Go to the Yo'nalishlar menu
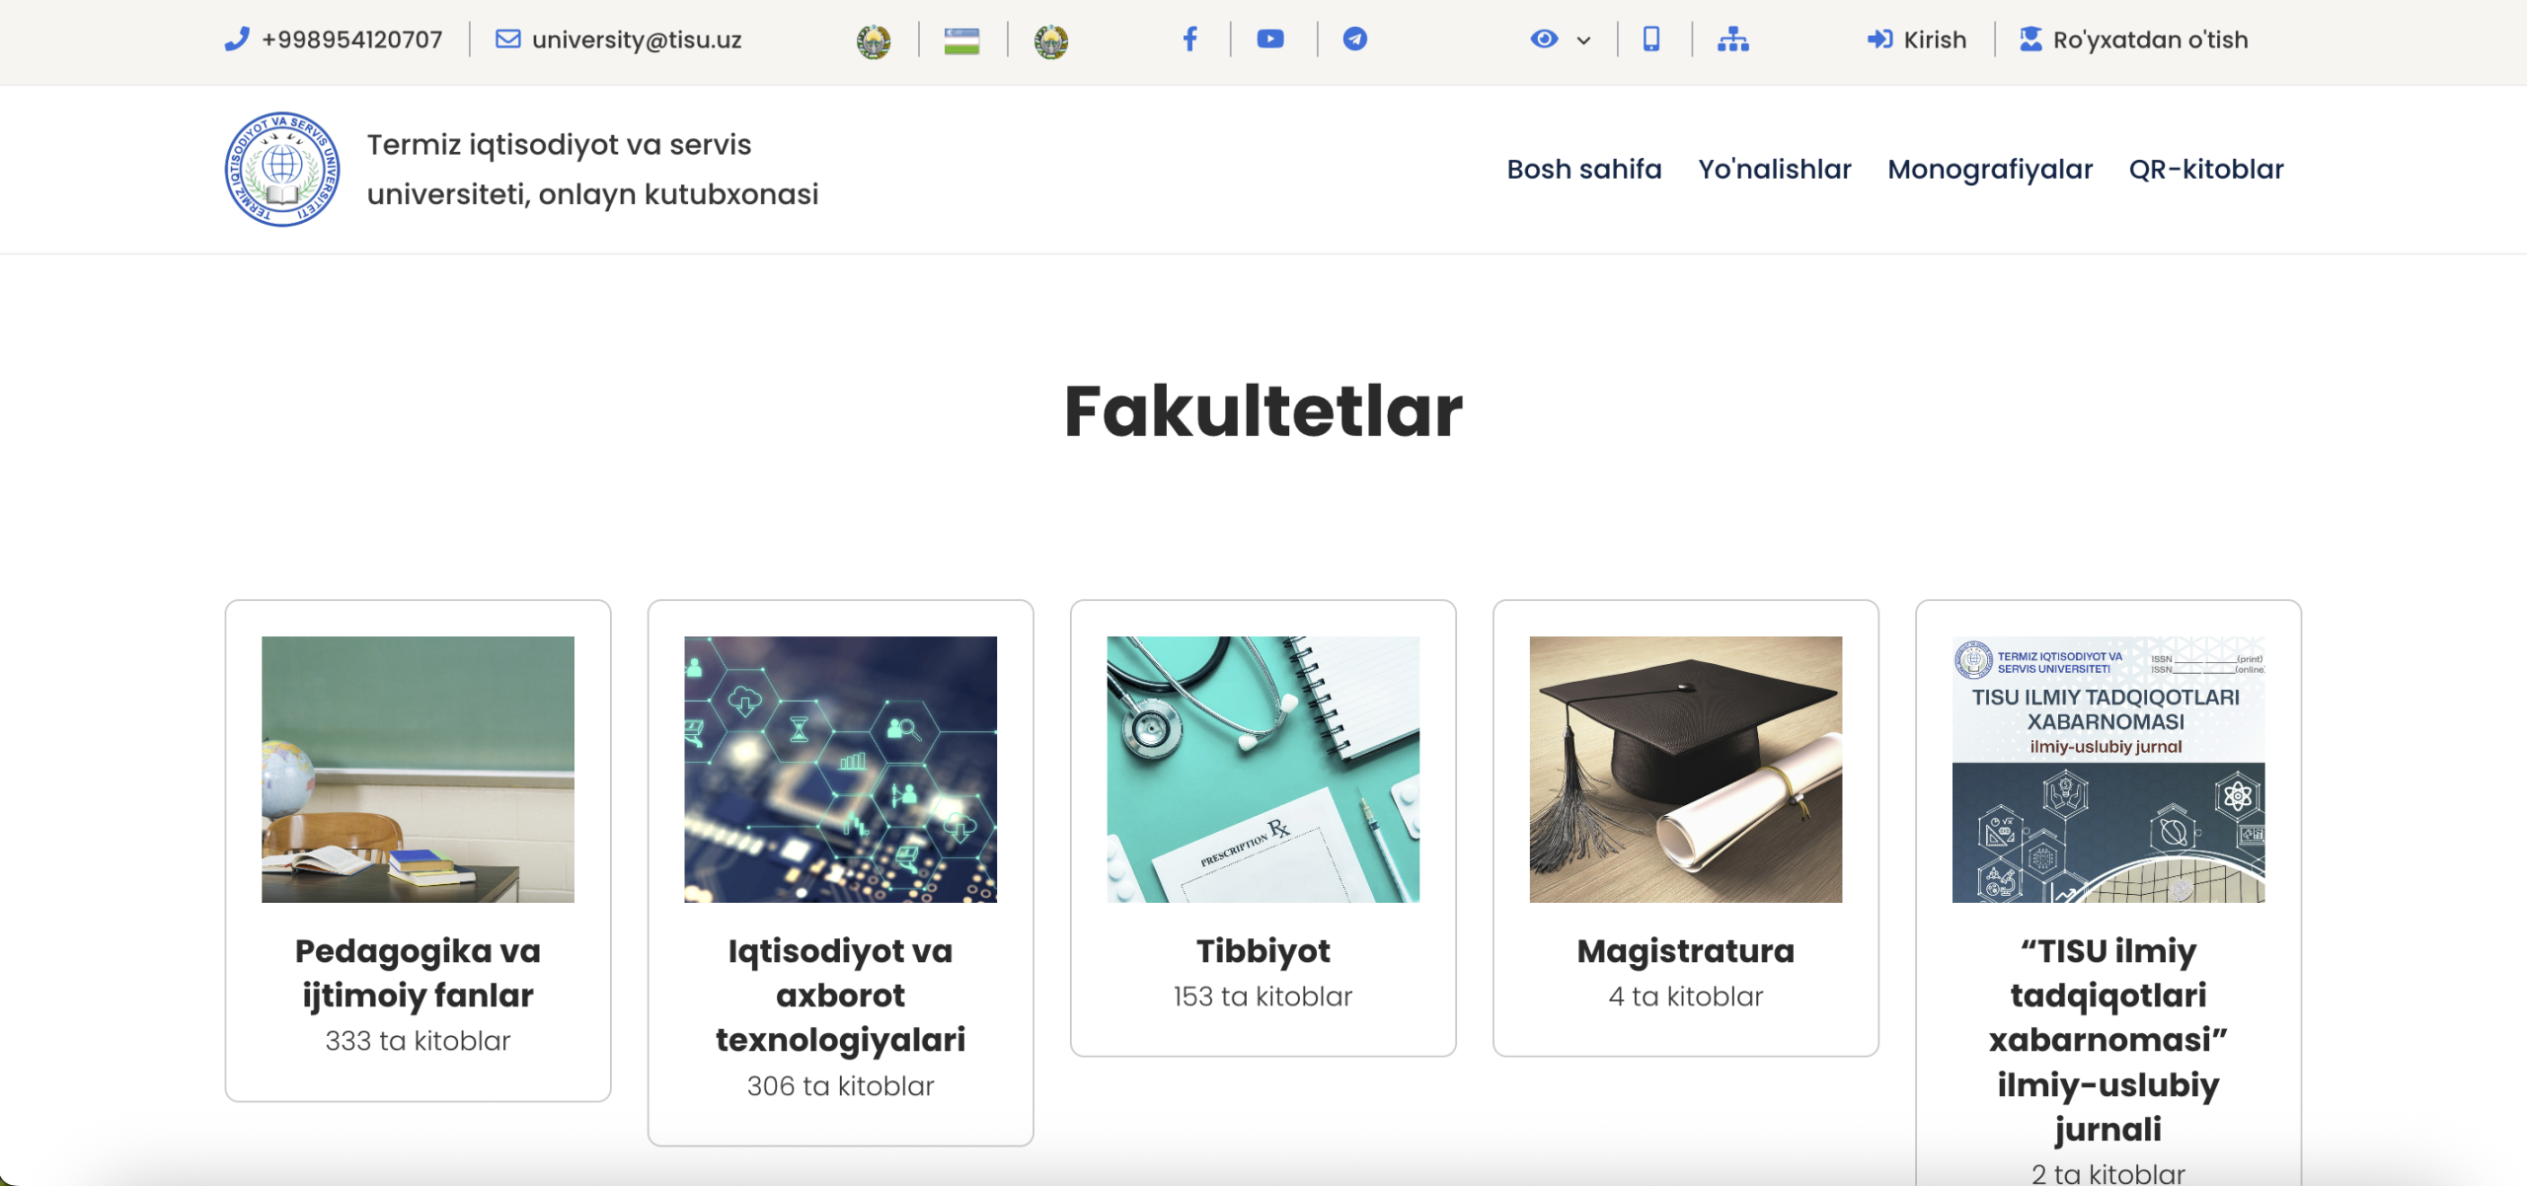 point(1774,169)
